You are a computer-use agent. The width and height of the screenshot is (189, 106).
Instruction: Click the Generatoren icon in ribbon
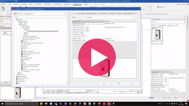point(158,7)
